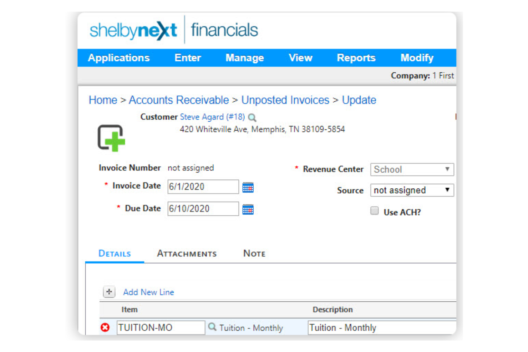This screenshot has height=352, width=528.
Task: Open the Invoice Date calendar picker
Action: [x=248, y=187]
